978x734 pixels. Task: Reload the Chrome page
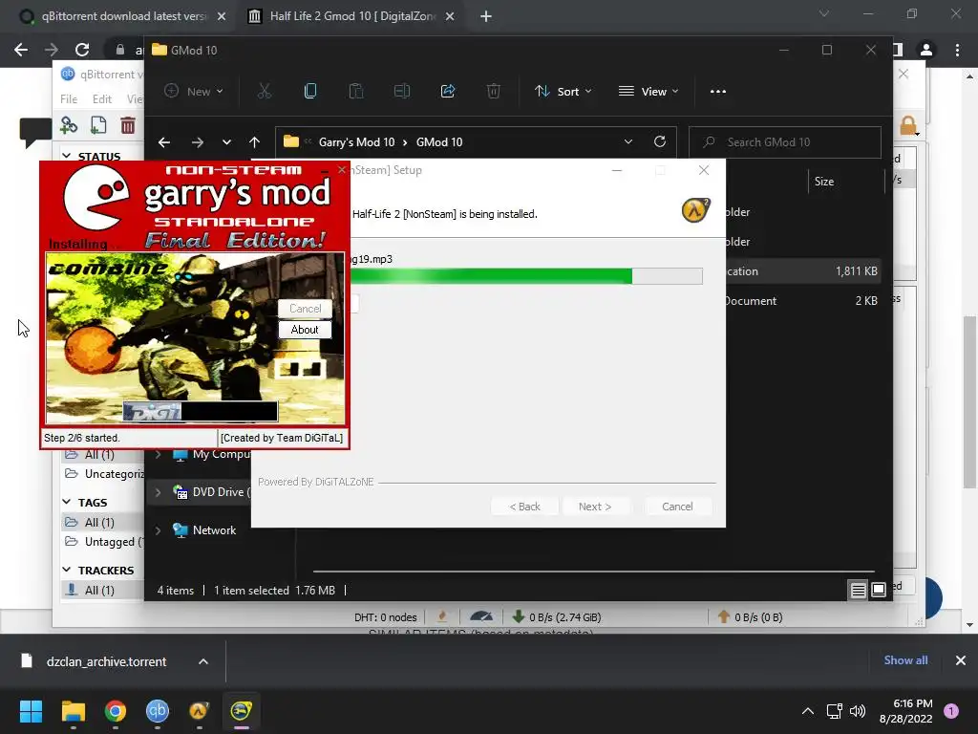tap(82, 50)
